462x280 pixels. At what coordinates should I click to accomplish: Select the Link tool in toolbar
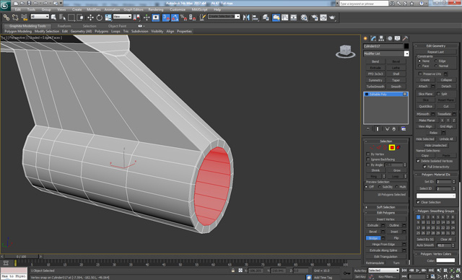6,17
